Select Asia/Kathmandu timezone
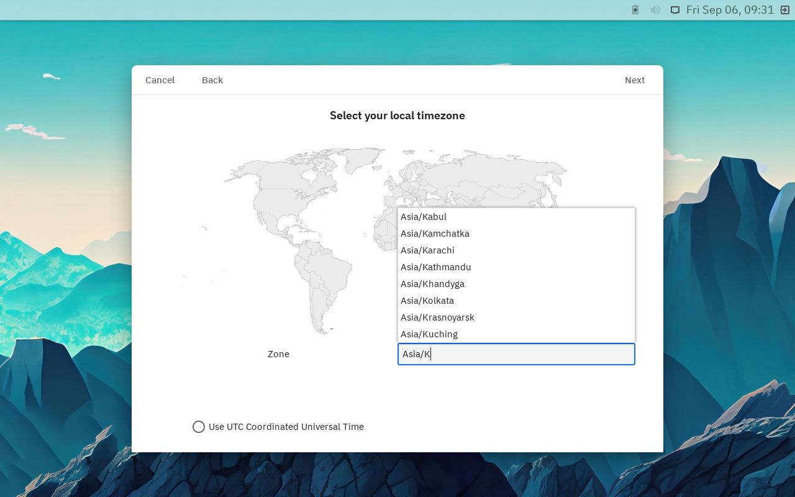Viewport: 795px width, 497px height. click(435, 267)
